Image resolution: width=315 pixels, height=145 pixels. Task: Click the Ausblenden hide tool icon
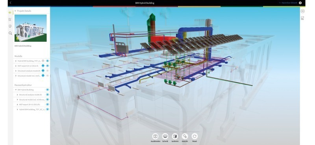pyautogui.click(x=155, y=136)
